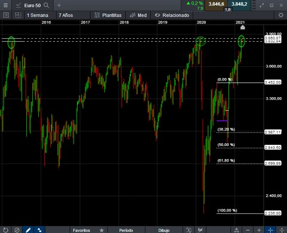This screenshot has width=287, height=233.
Task: Toggle the Favoritos star
Action: 102,230
